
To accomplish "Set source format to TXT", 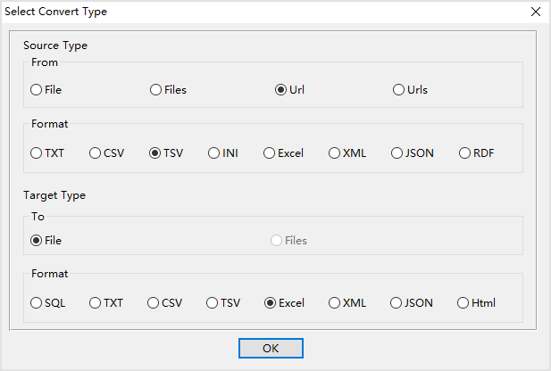I will click(37, 153).
